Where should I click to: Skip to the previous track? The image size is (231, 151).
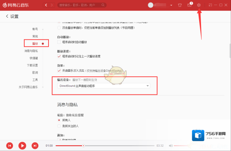click(10, 145)
